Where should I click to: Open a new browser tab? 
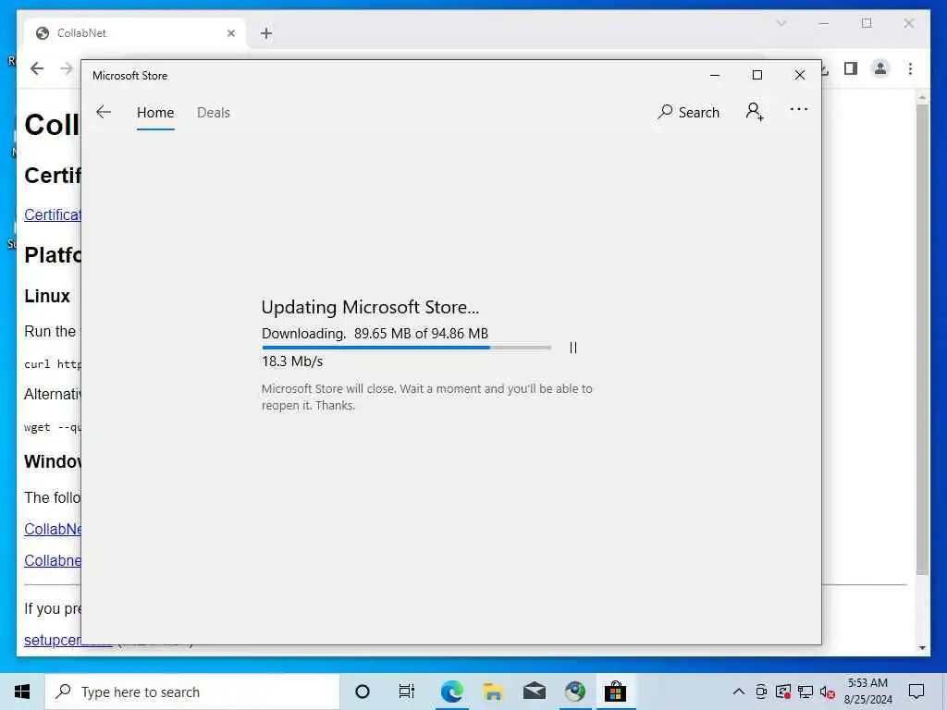pos(266,33)
